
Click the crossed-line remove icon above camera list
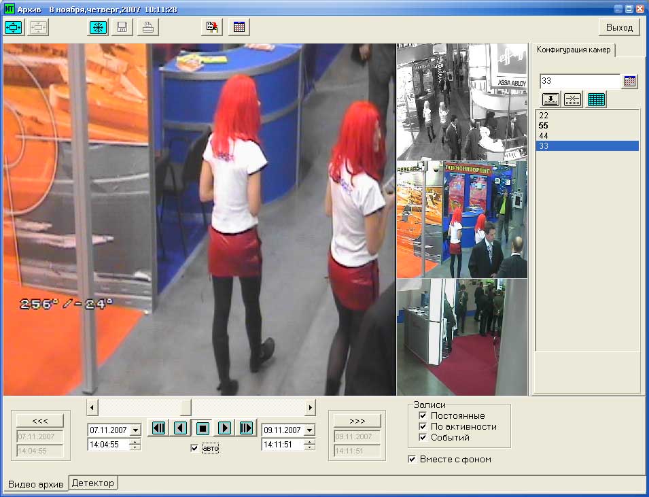click(x=573, y=99)
